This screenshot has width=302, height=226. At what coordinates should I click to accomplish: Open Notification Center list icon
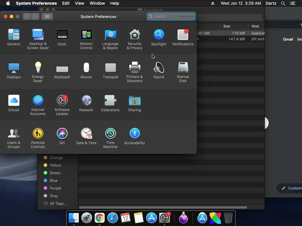pyautogui.click(x=292, y=3)
